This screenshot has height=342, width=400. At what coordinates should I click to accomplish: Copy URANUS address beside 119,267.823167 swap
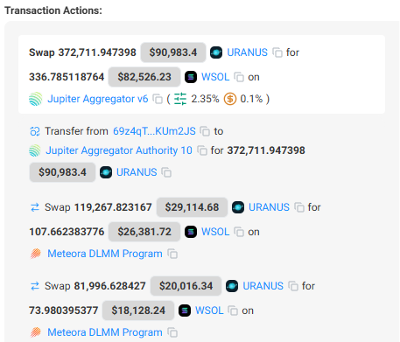[x=299, y=207]
